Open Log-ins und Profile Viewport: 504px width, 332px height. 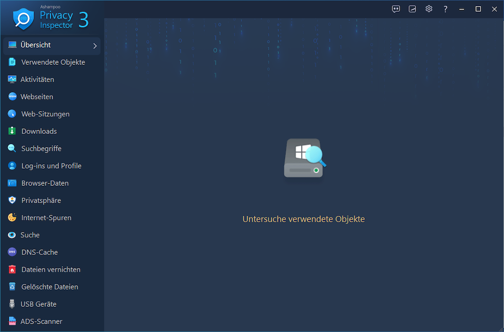(51, 166)
